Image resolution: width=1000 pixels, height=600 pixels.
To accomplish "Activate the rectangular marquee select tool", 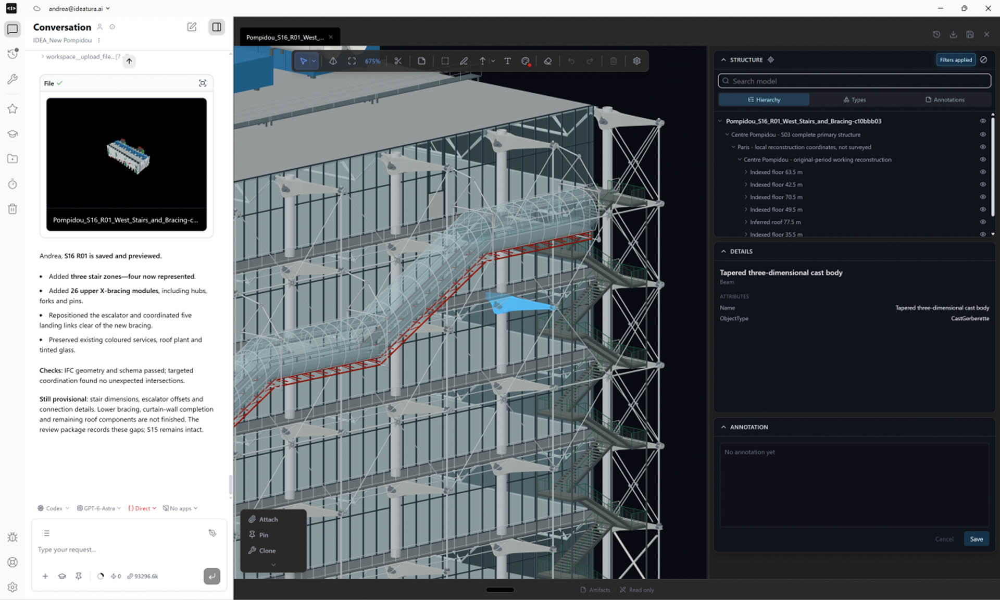I will (x=445, y=61).
